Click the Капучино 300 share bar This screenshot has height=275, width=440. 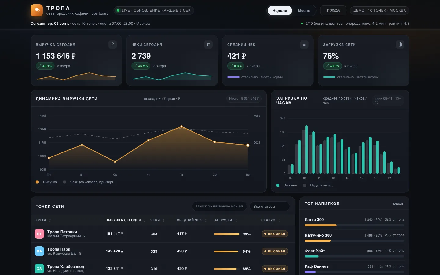pyautogui.click(x=354, y=241)
